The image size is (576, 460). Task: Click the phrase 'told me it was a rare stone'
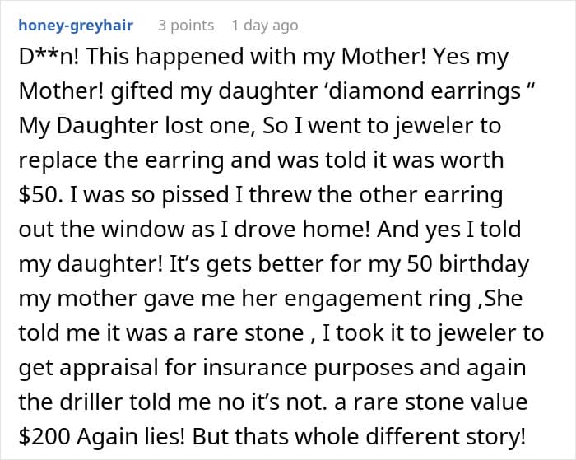click(161, 333)
